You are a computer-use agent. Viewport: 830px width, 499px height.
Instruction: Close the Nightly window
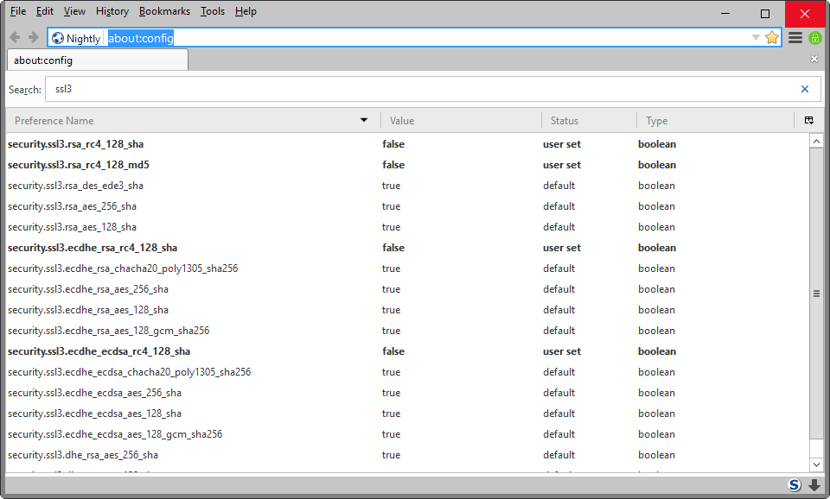805,14
